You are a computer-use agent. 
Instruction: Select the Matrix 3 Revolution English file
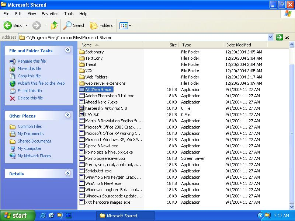114,121
